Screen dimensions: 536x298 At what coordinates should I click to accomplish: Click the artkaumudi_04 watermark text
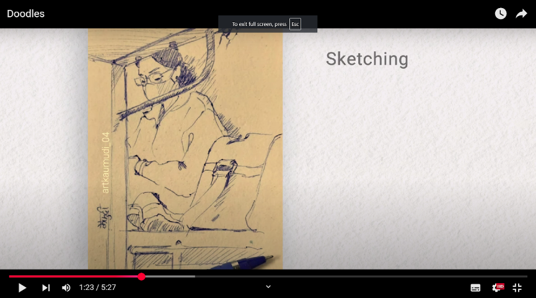pos(105,162)
